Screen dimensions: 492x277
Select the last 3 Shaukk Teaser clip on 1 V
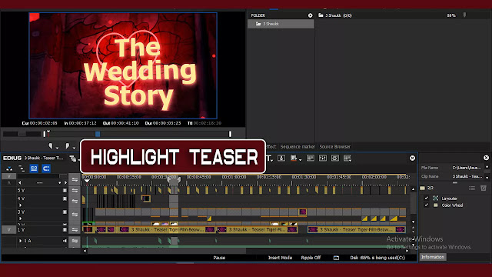[356, 229]
